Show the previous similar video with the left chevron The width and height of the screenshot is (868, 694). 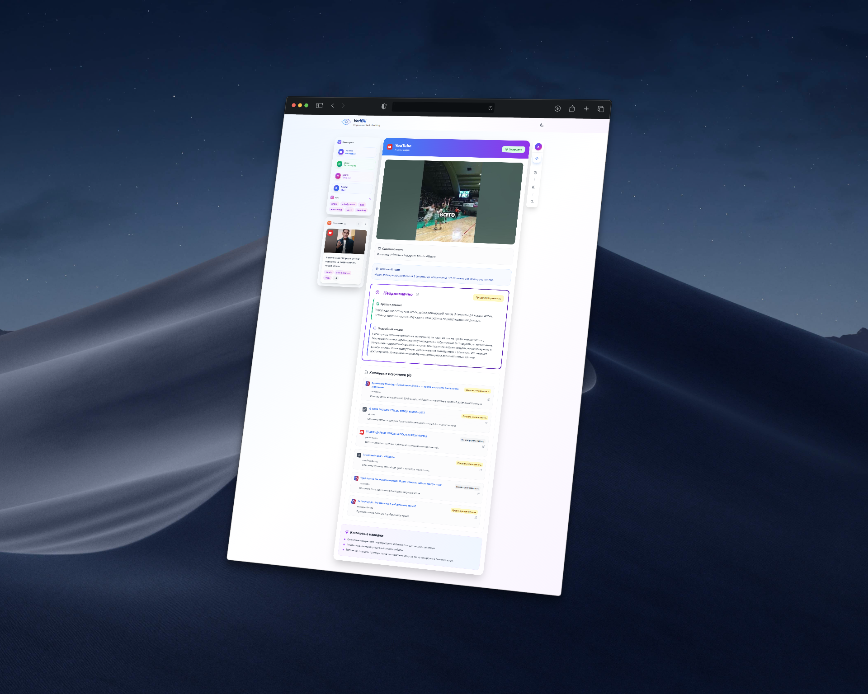tap(359, 224)
